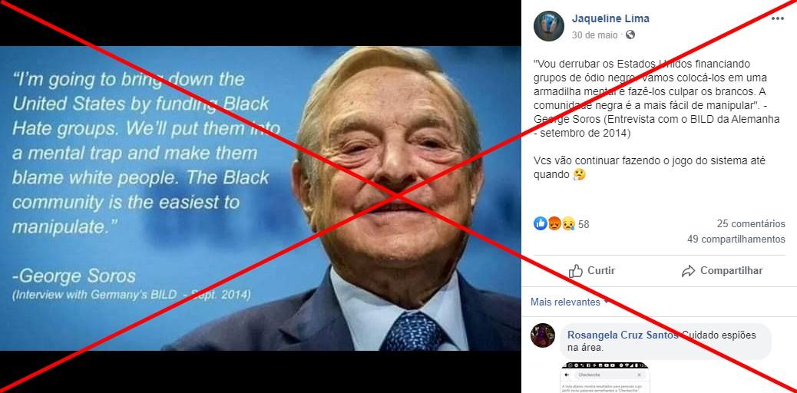Click the thumbs-up icon beside Curtir

pyautogui.click(x=576, y=271)
